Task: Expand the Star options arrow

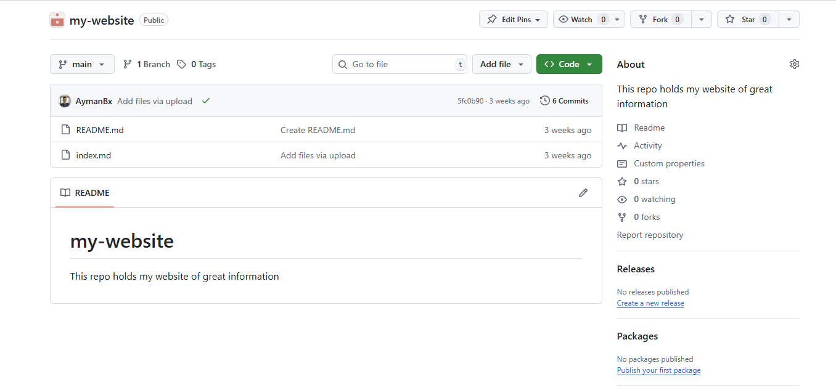Action: coord(789,19)
